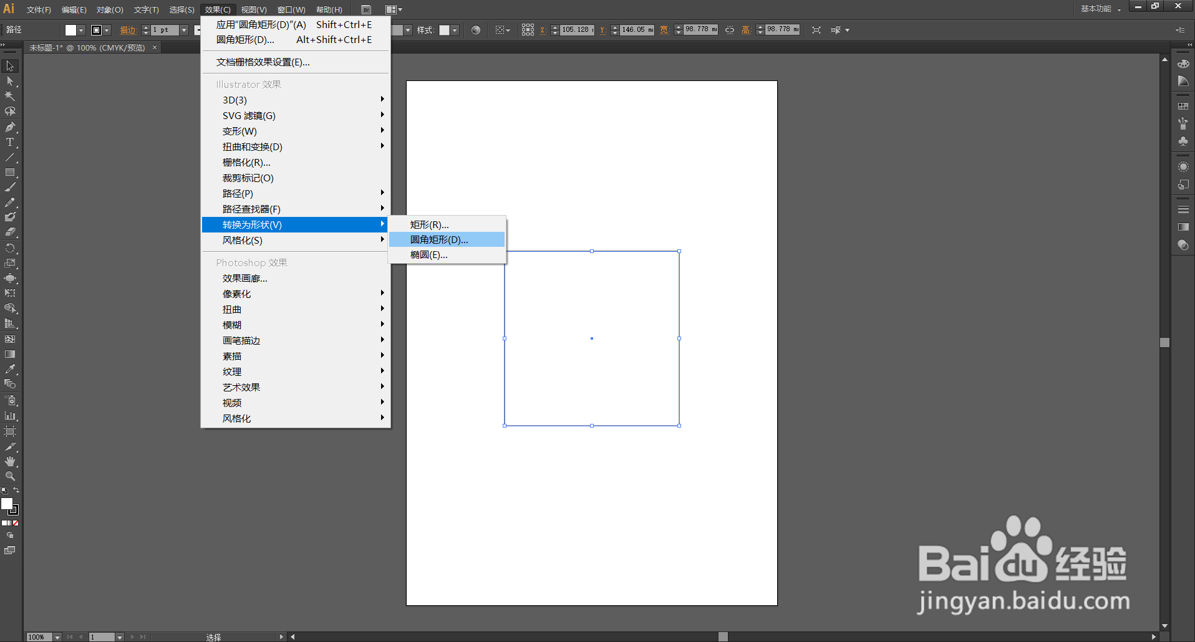The width and height of the screenshot is (1195, 642).
Task: Select the Lasso tool
Action: click(x=10, y=112)
